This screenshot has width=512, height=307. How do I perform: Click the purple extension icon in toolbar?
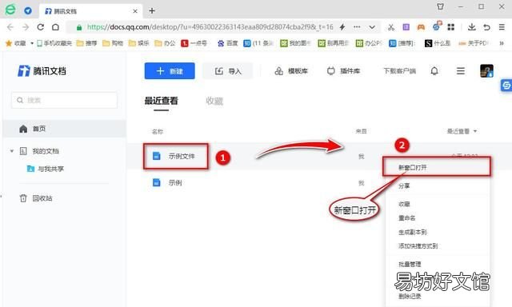point(406,27)
